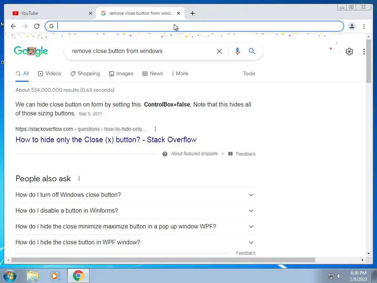
Task: Click the Show desktop strip at taskbar end
Action: (374, 276)
